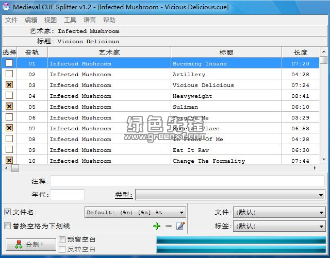The width and height of the screenshot is (330, 258).
Task: Open the 帮助 menu
Action: (109, 20)
